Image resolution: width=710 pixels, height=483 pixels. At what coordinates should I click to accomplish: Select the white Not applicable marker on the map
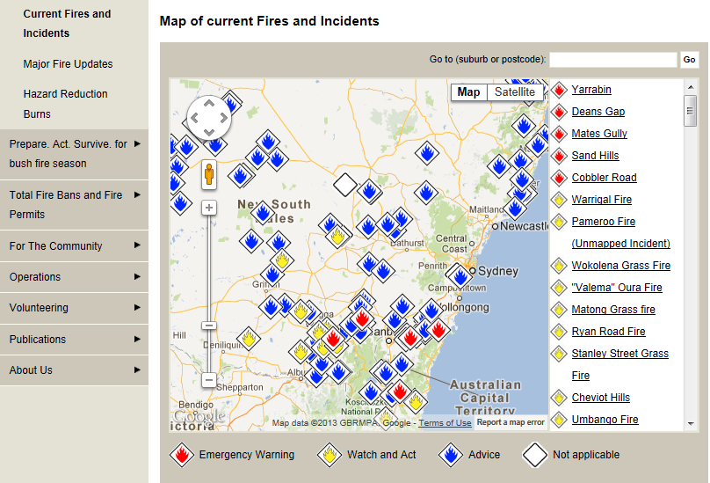[x=345, y=185]
